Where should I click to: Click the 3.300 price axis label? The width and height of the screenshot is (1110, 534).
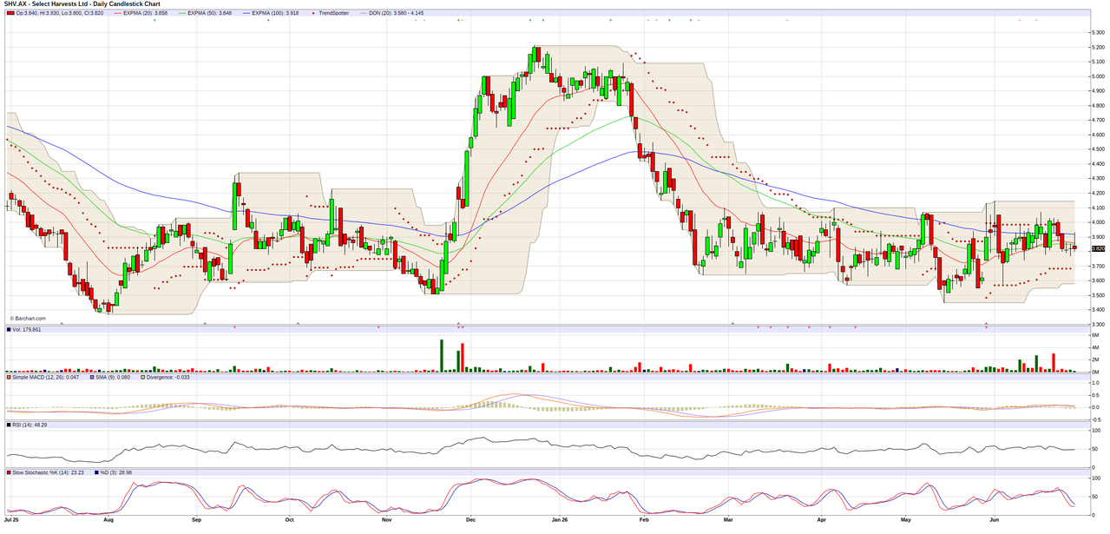[x=1098, y=324]
